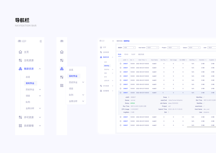Click the 主机资源 icon in the dashboard sidebar
This screenshot has width=216, height=153.
[x=101, y=52]
